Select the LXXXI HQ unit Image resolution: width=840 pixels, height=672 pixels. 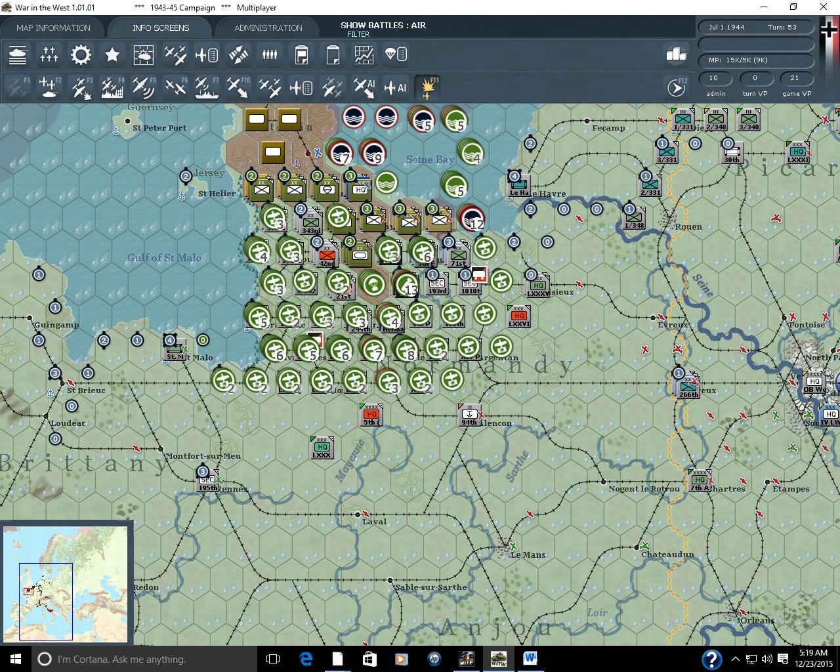click(798, 152)
